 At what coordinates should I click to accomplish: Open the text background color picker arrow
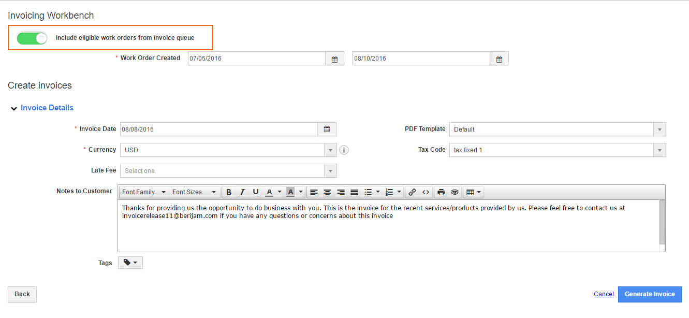(x=300, y=192)
